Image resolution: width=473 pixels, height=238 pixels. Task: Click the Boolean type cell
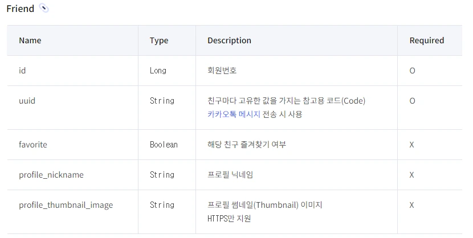pos(164,145)
